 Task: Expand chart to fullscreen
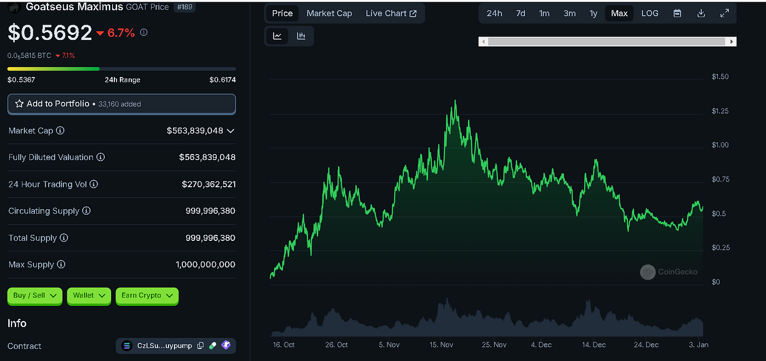tap(724, 13)
